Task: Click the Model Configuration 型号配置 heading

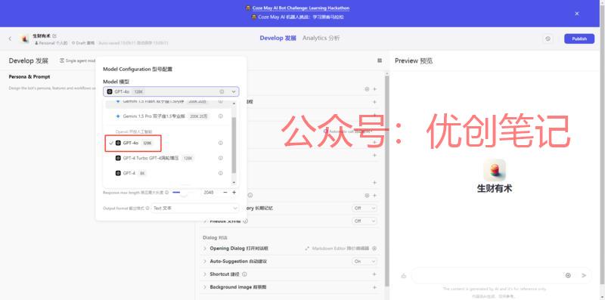Action: pyautogui.click(x=138, y=70)
